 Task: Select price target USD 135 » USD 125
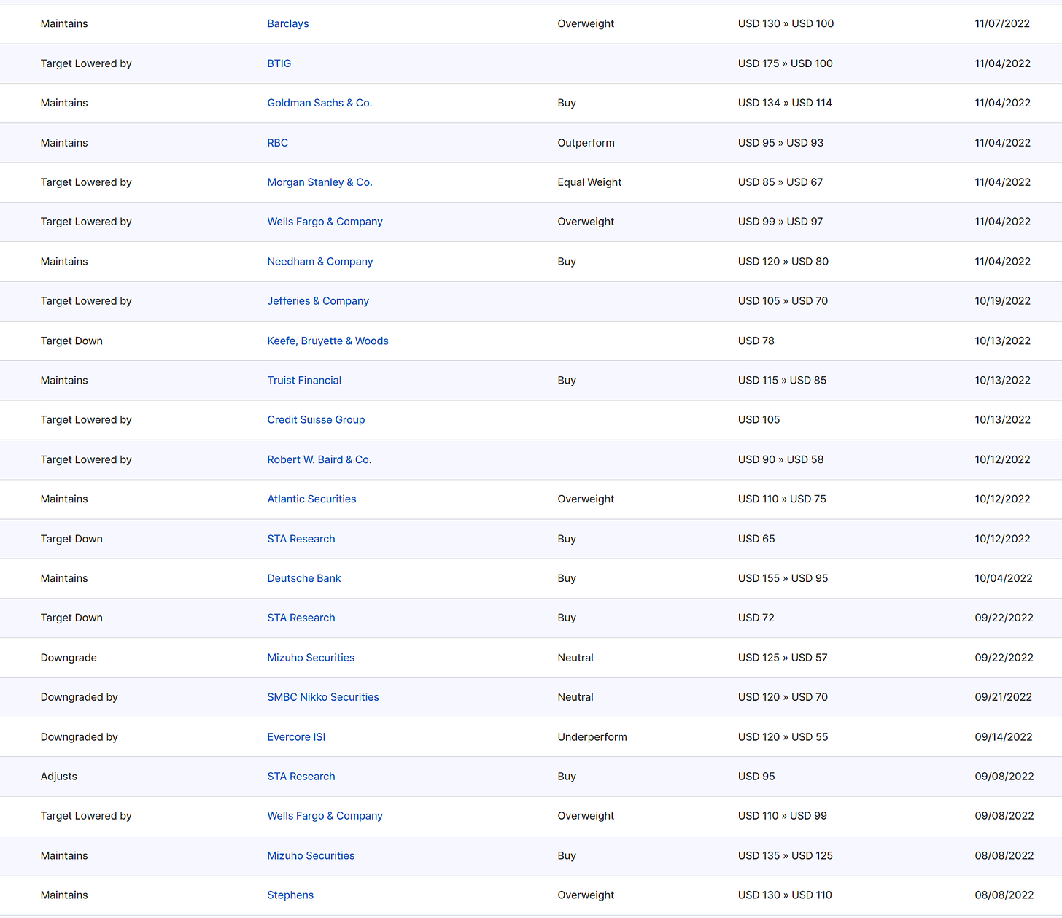click(x=786, y=855)
